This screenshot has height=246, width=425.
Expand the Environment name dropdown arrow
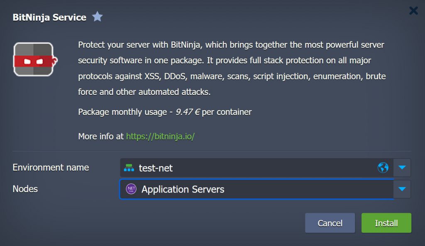pyautogui.click(x=401, y=168)
